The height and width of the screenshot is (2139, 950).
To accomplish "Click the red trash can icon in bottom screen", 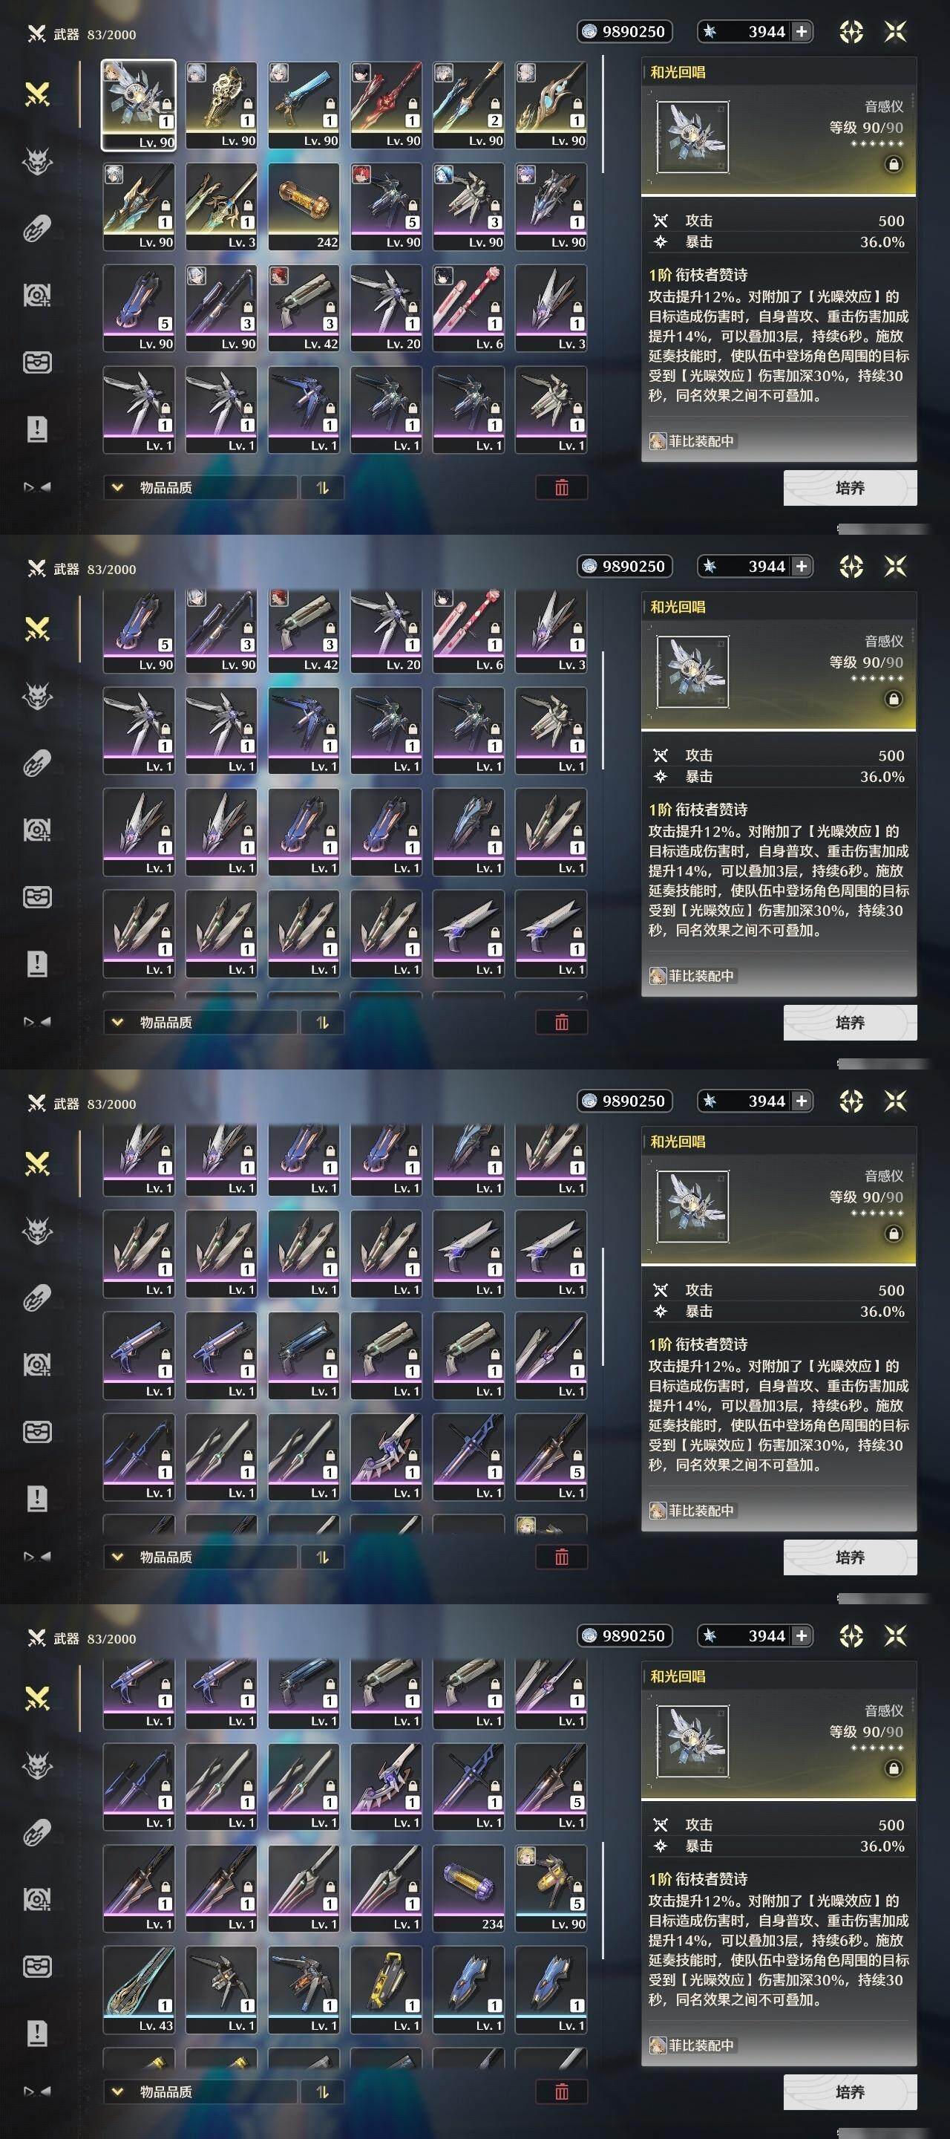I will coord(562,2091).
